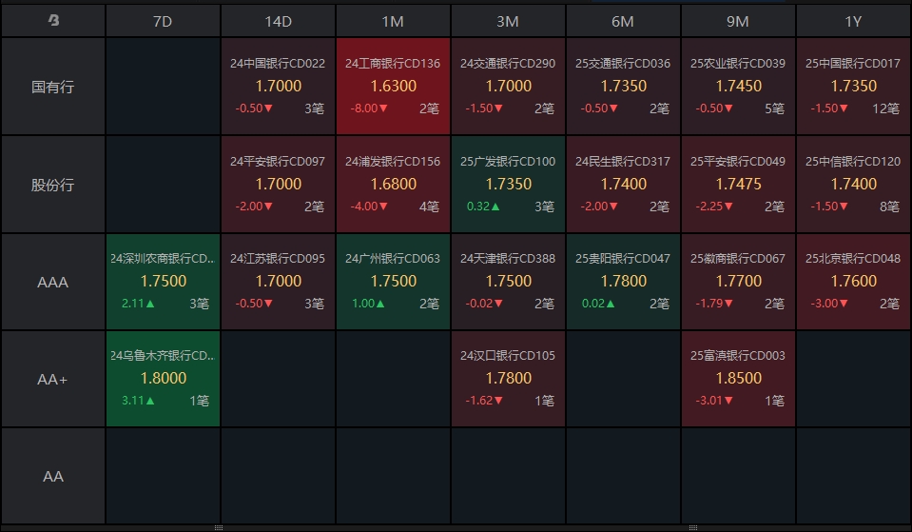The height and width of the screenshot is (532, 912).
Task: Click the 3.11 up change indicator
Action: pos(138,401)
